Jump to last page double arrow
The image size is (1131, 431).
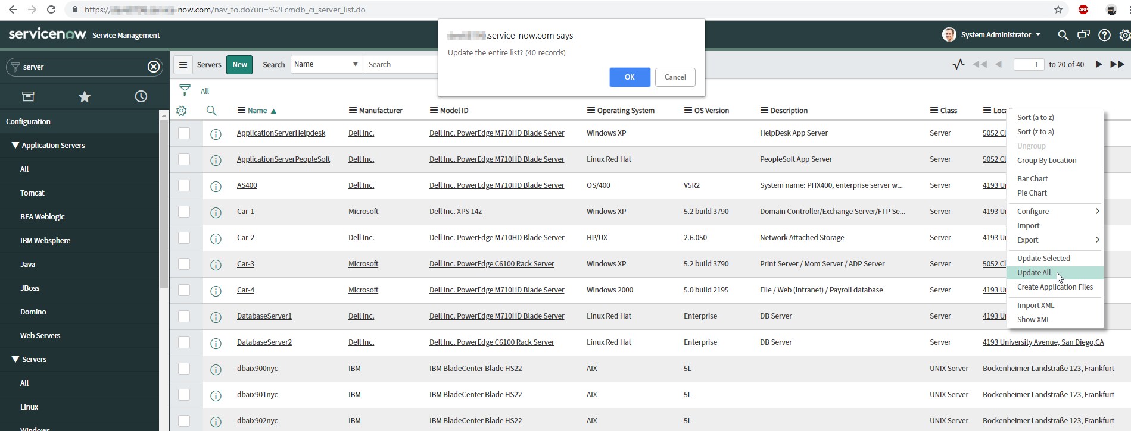coord(1117,64)
